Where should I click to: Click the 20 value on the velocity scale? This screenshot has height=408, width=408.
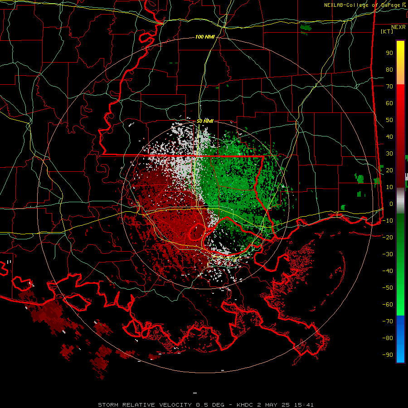point(389,170)
